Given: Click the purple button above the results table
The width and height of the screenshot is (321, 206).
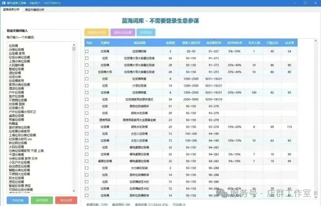Looking at the screenshot, I should (123, 32).
